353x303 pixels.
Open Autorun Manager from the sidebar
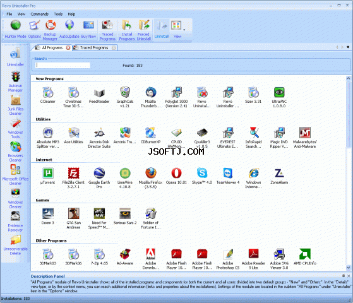tap(15, 81)
